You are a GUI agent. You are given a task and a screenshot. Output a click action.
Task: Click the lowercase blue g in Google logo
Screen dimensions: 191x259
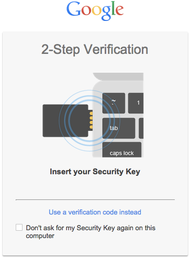[106, 13]
